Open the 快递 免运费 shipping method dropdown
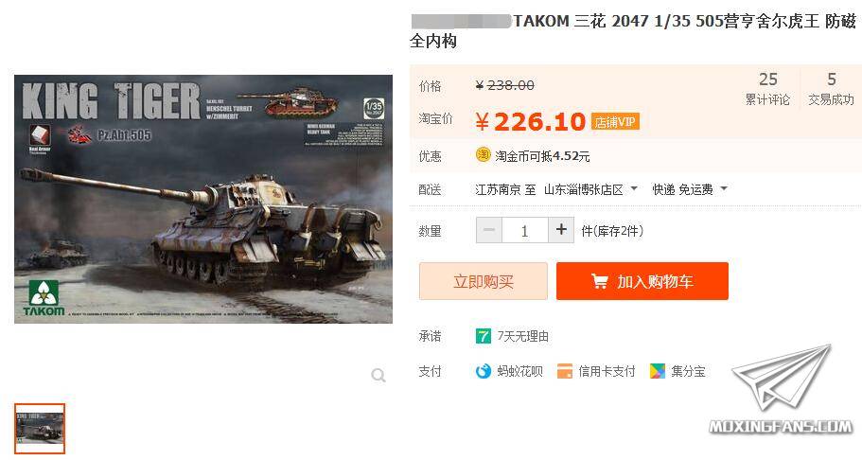Image resolution: width=862 pixels, height=460 pixels. pos(690,189)
